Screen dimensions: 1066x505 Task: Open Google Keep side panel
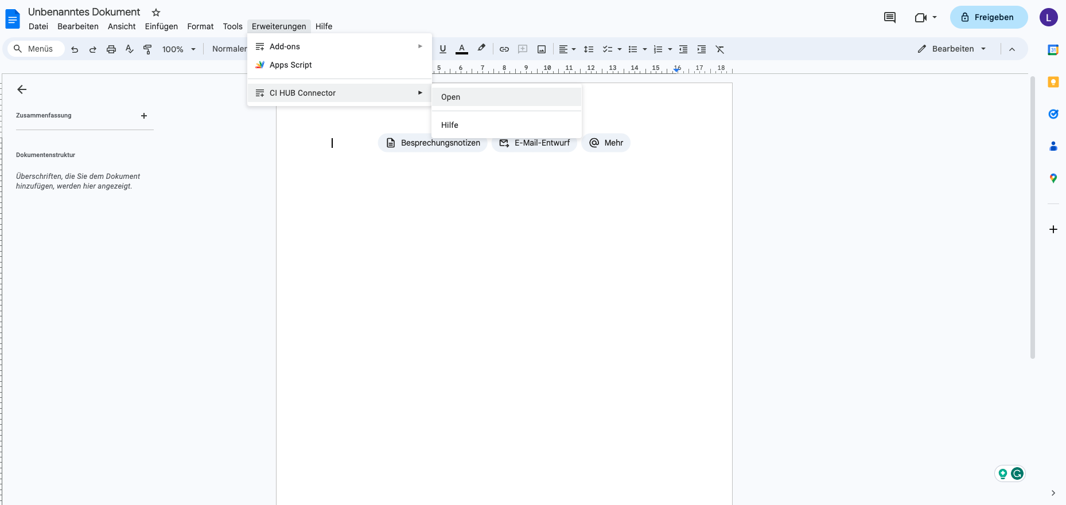[1053, 82]
